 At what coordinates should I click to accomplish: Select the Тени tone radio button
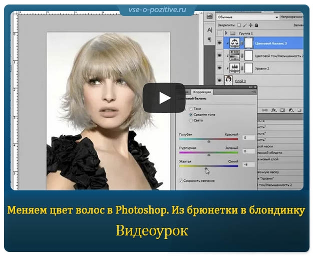pos(191,109)
